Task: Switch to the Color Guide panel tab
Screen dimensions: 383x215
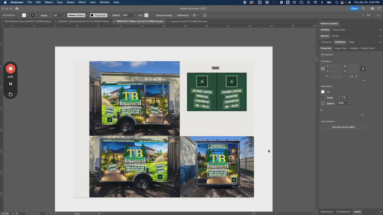Action: pyautogui.click(x=339, y=30)
